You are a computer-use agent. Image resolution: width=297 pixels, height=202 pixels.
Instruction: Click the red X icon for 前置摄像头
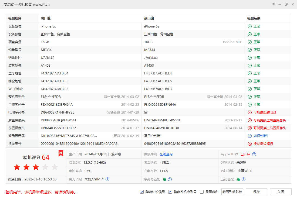pos(250,128)
